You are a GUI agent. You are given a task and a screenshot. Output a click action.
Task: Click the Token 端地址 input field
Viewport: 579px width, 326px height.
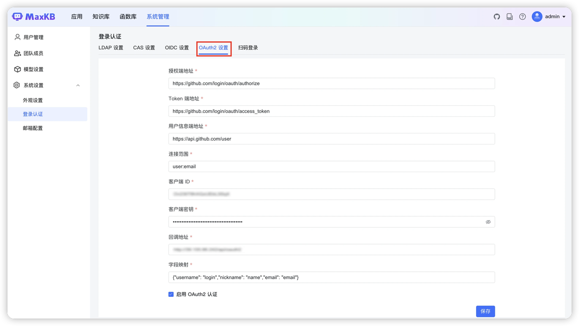[332, 111]
